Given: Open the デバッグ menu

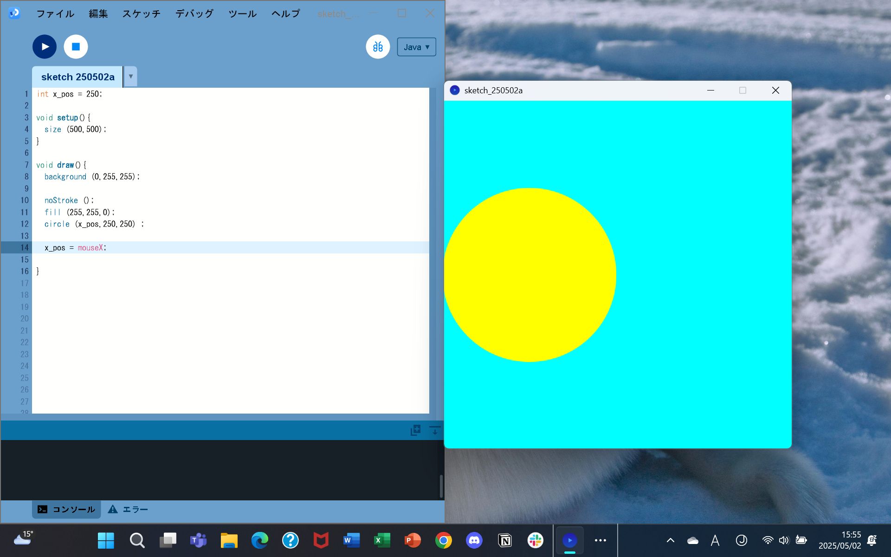Looking at the screenshot, I should pyautogui.click(x=194, y=13).
